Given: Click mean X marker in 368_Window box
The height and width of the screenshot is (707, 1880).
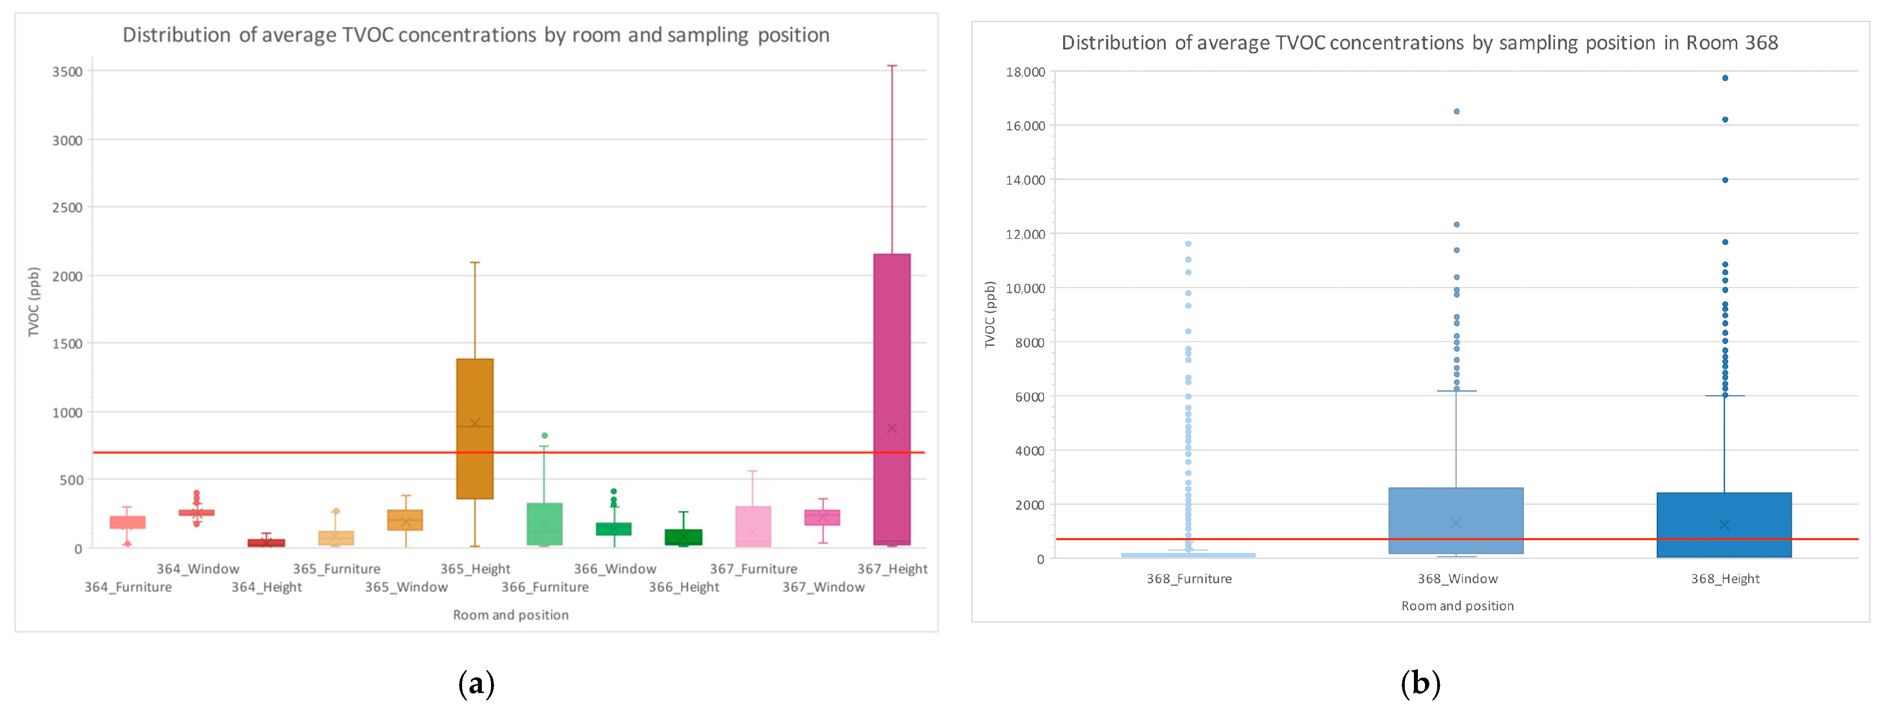Looking at the screenshot, I should click(1456, 523).
